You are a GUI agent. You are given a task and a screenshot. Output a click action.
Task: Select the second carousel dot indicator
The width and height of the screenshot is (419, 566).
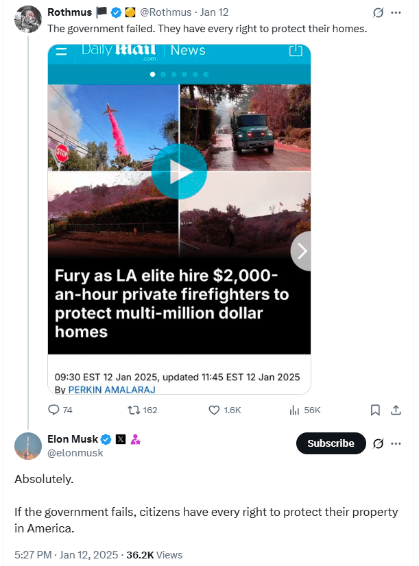coord(164,73)
